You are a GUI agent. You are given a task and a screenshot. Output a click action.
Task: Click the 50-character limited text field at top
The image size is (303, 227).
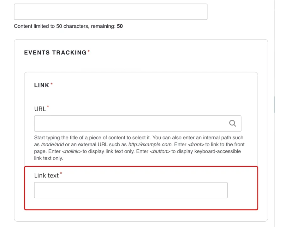(110, 12)
